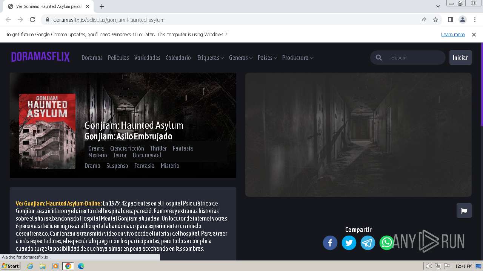483x271 pixels.
Task: View site info padlock icon
Action: coord(48,20)
